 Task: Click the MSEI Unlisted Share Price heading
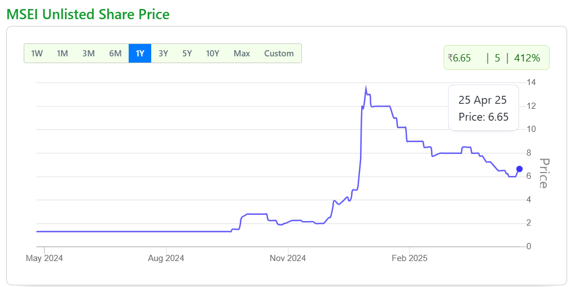tap(88, 14)
